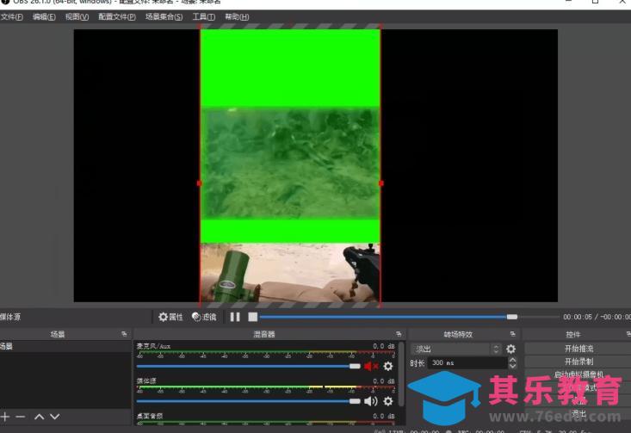Pop out the 场景 scenes dock

pos(124,334)
